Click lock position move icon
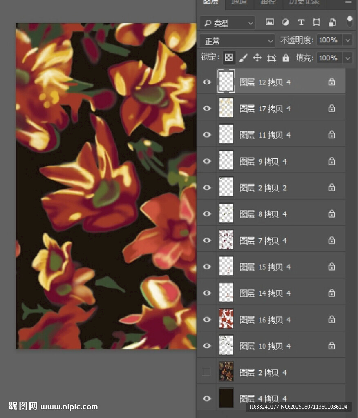Viewport: 358px width, 418px height. (257, 58)
